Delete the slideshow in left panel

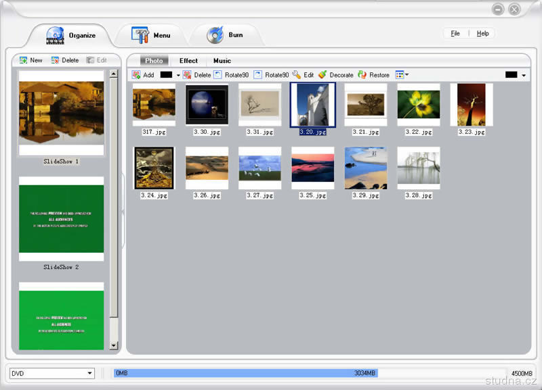tap(64, 60)
